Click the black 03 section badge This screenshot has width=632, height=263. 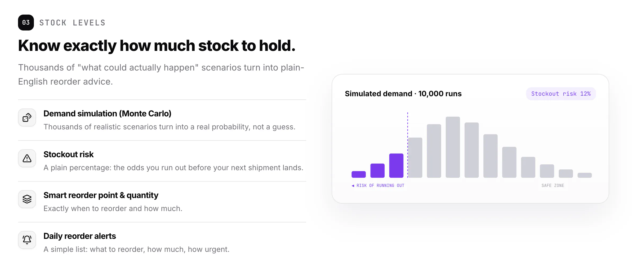tap(26, 23)
